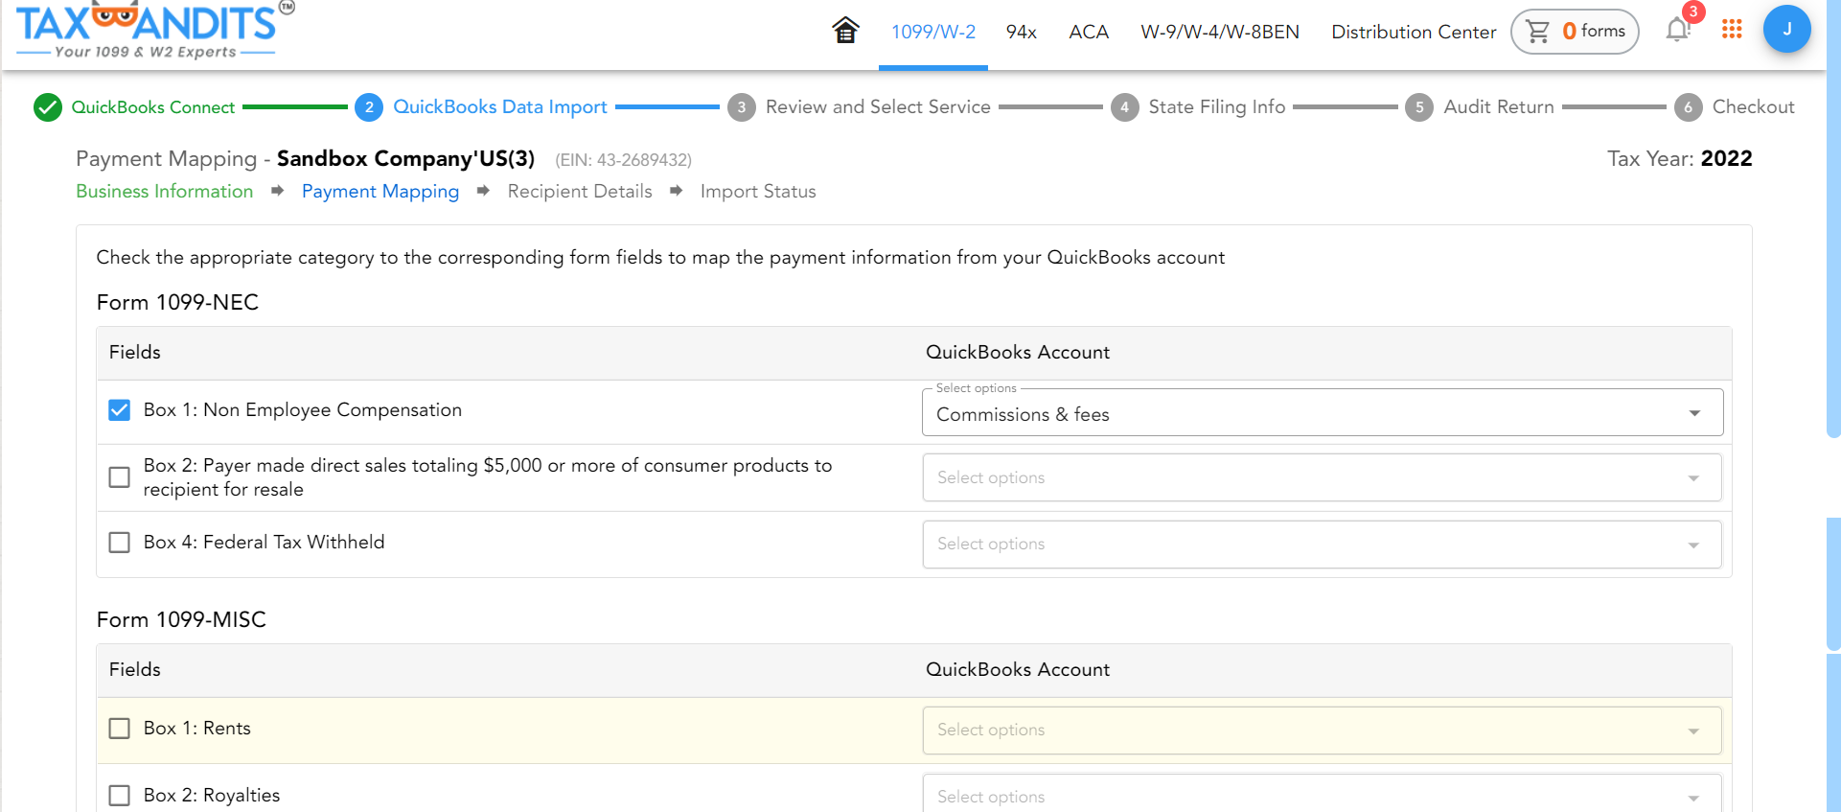The image size is (1841, 812).
Task: Click step 3 circle for Review and Select Service
Action: coord(741,107)
